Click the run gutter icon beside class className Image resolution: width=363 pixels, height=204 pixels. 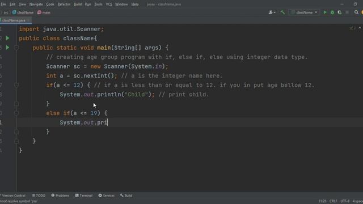point(7,38)
